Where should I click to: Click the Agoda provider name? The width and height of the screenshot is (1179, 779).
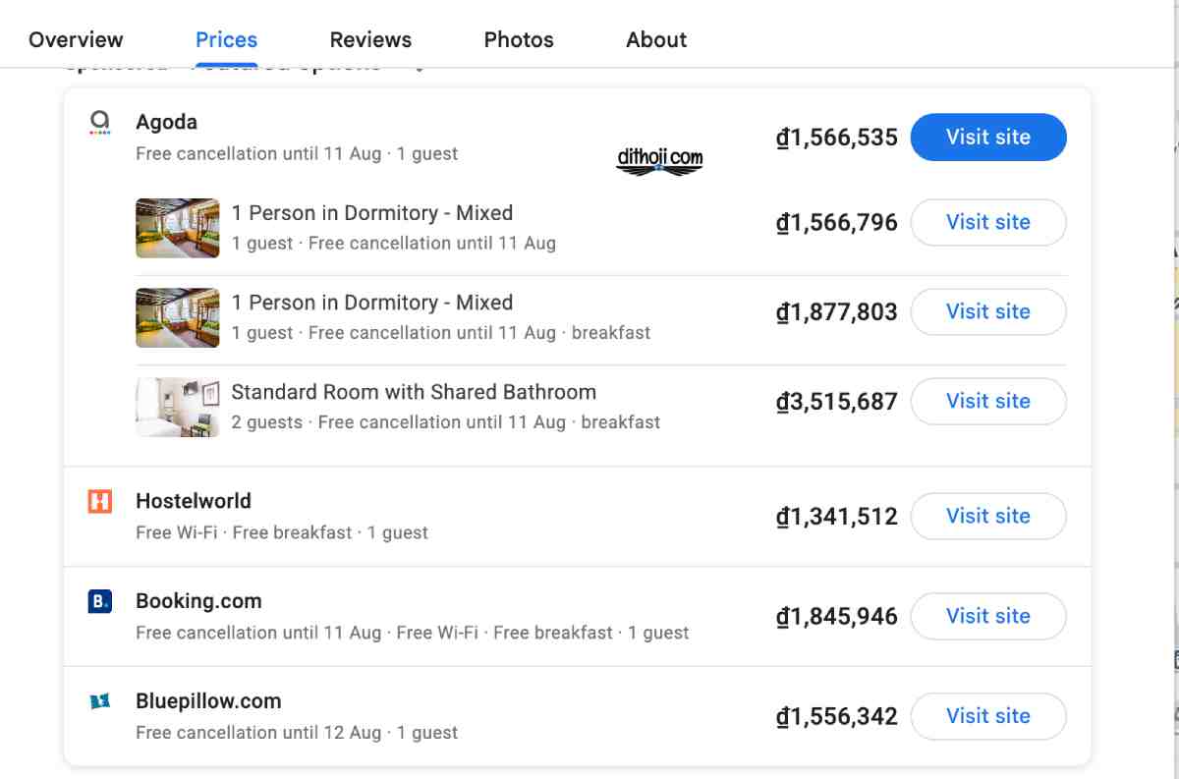pyautogui.click(x=166, y=122)
